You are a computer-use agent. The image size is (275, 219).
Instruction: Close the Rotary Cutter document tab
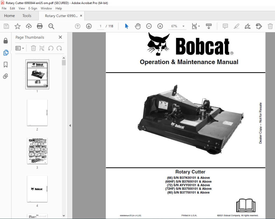(x=81, y=16)
